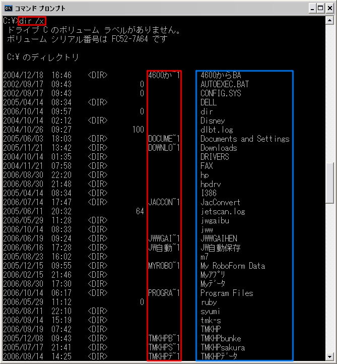Click the DRIVERS directory name
This screenshot has height=364, width=337.
click(215, 157)
